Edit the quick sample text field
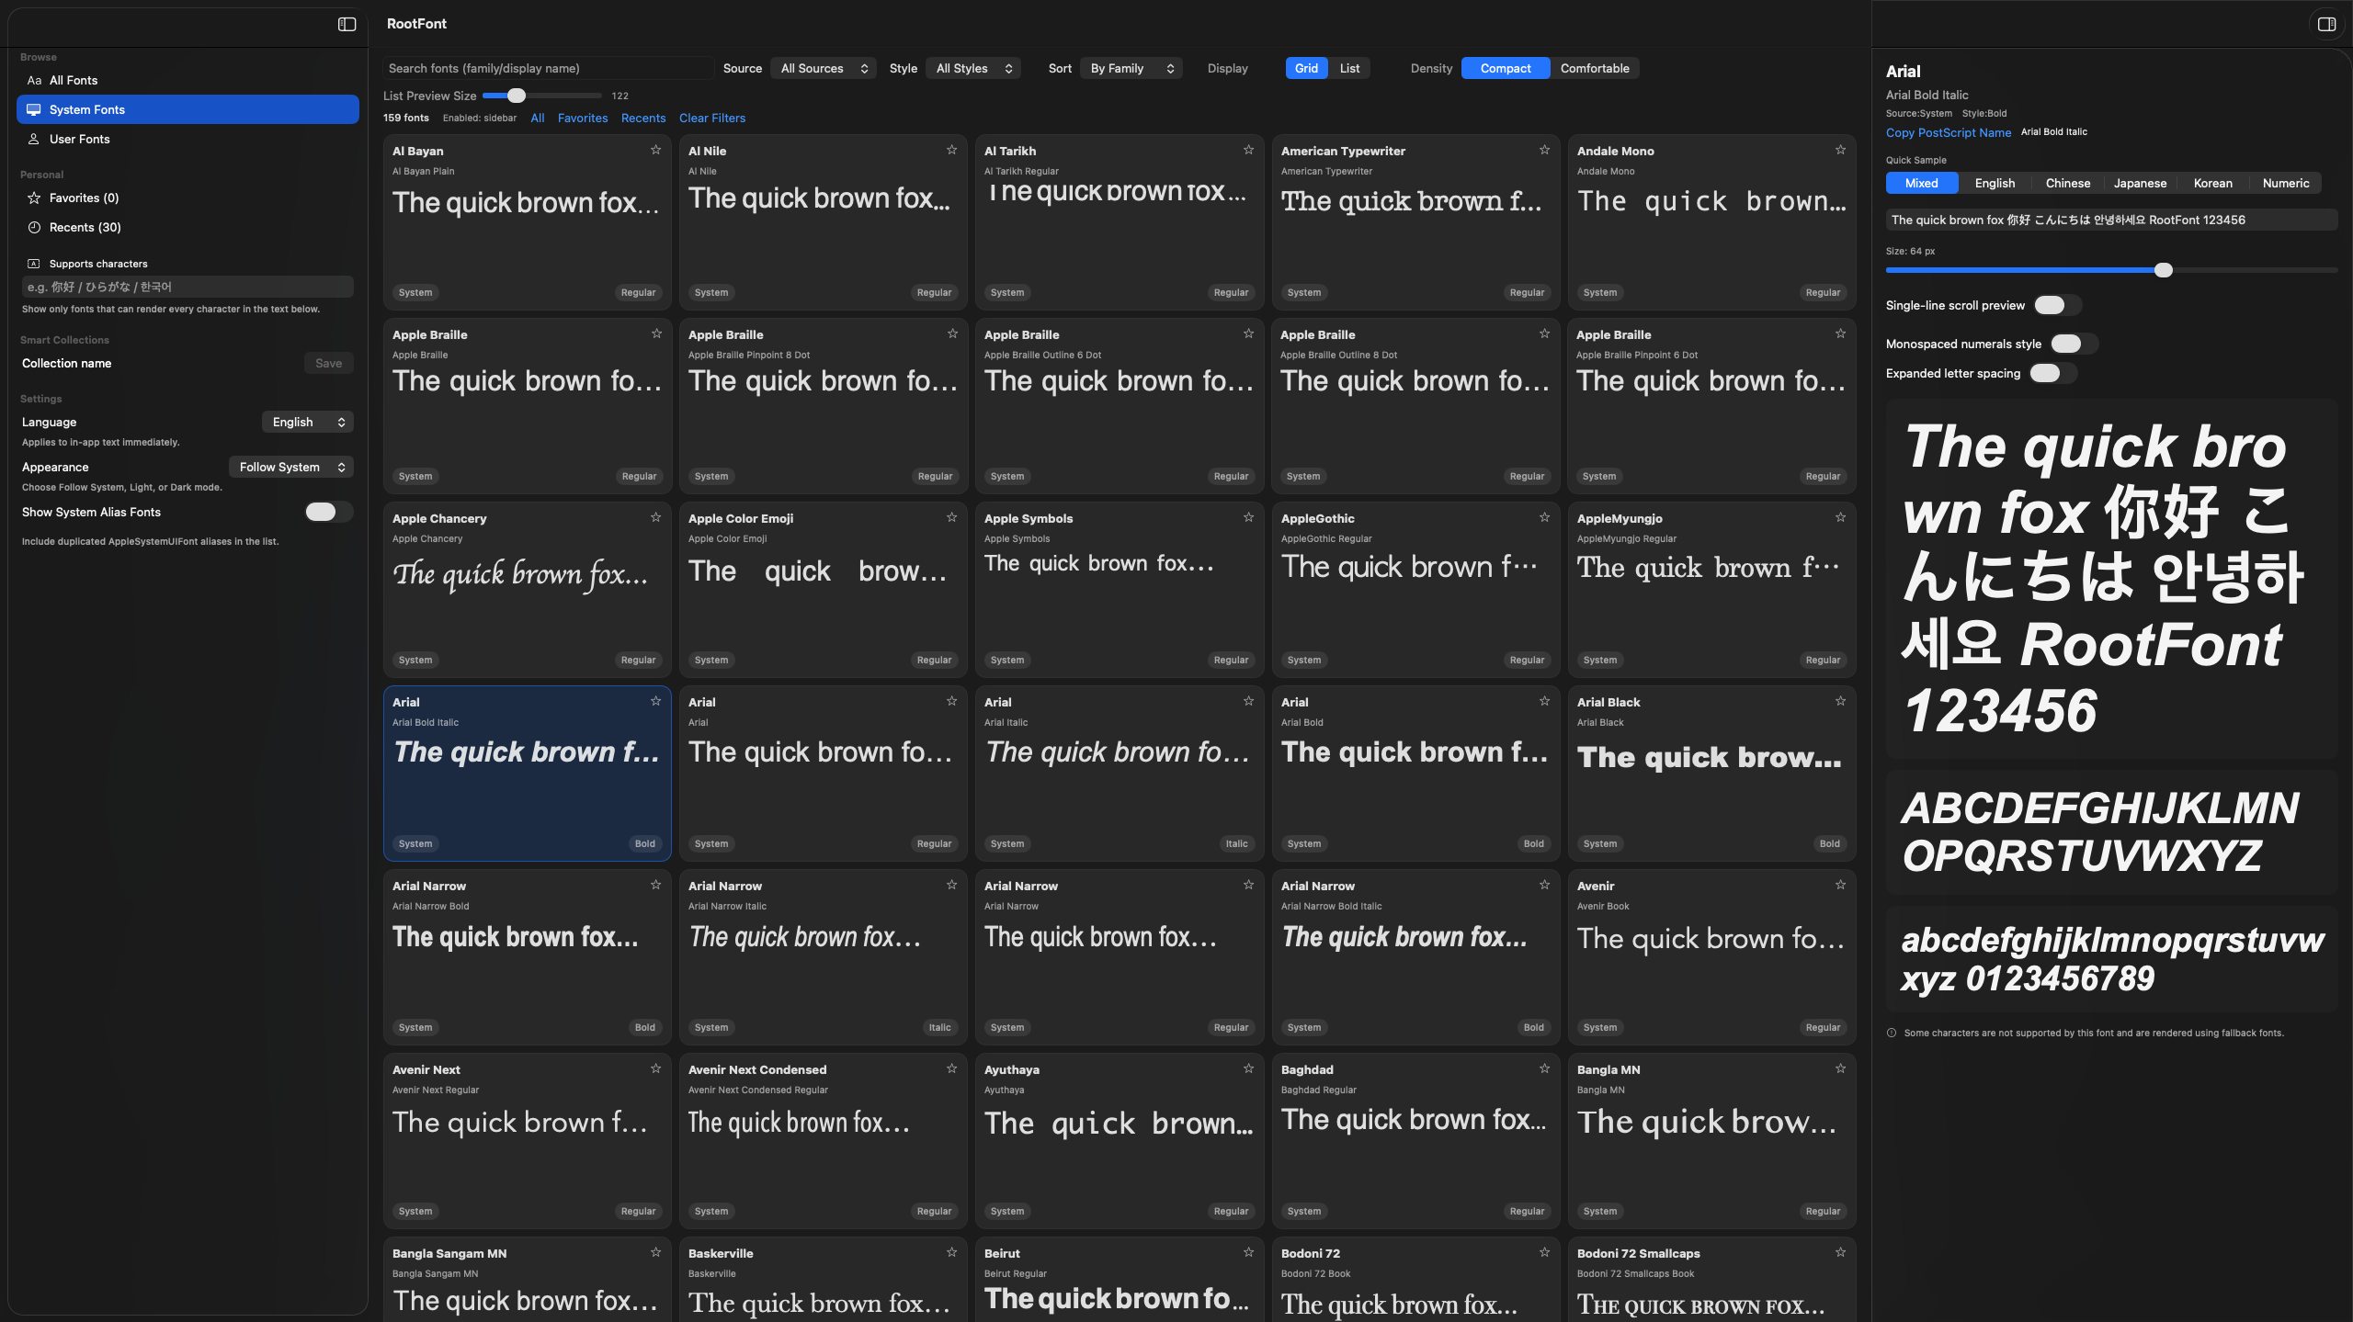The width and height of the screenshot is (2353, 1322). (x=2111, y=220)
